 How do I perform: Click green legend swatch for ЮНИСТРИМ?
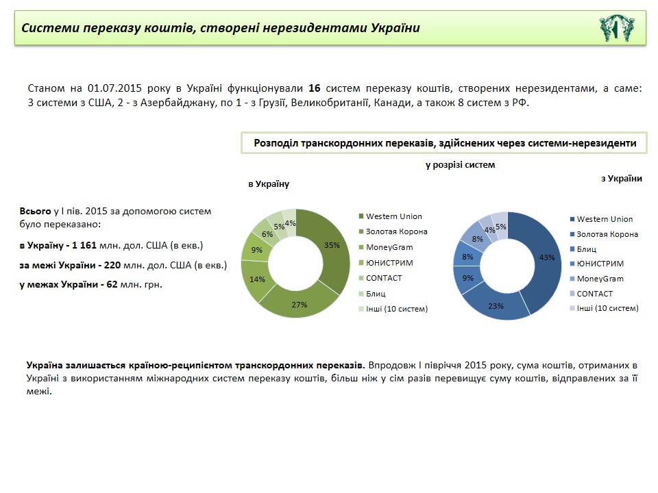(361, 263)
